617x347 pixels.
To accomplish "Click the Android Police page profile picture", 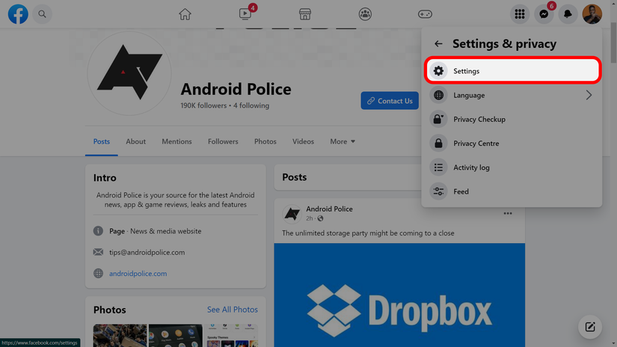I will pos(129,73).
